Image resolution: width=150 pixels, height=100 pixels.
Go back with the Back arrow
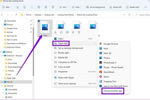point(2,15)
